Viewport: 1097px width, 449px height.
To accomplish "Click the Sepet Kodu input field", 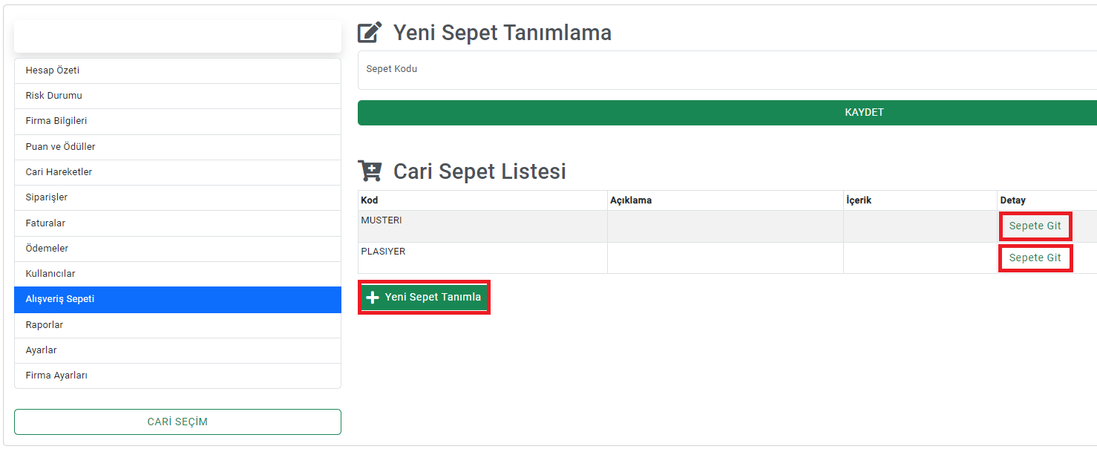I will [727, 70].
